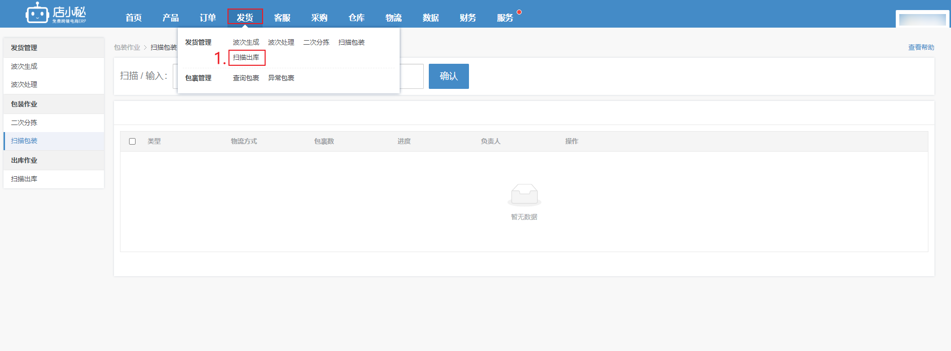Click 包装作业 in the breadcrumb

click(x=127, y=47)
